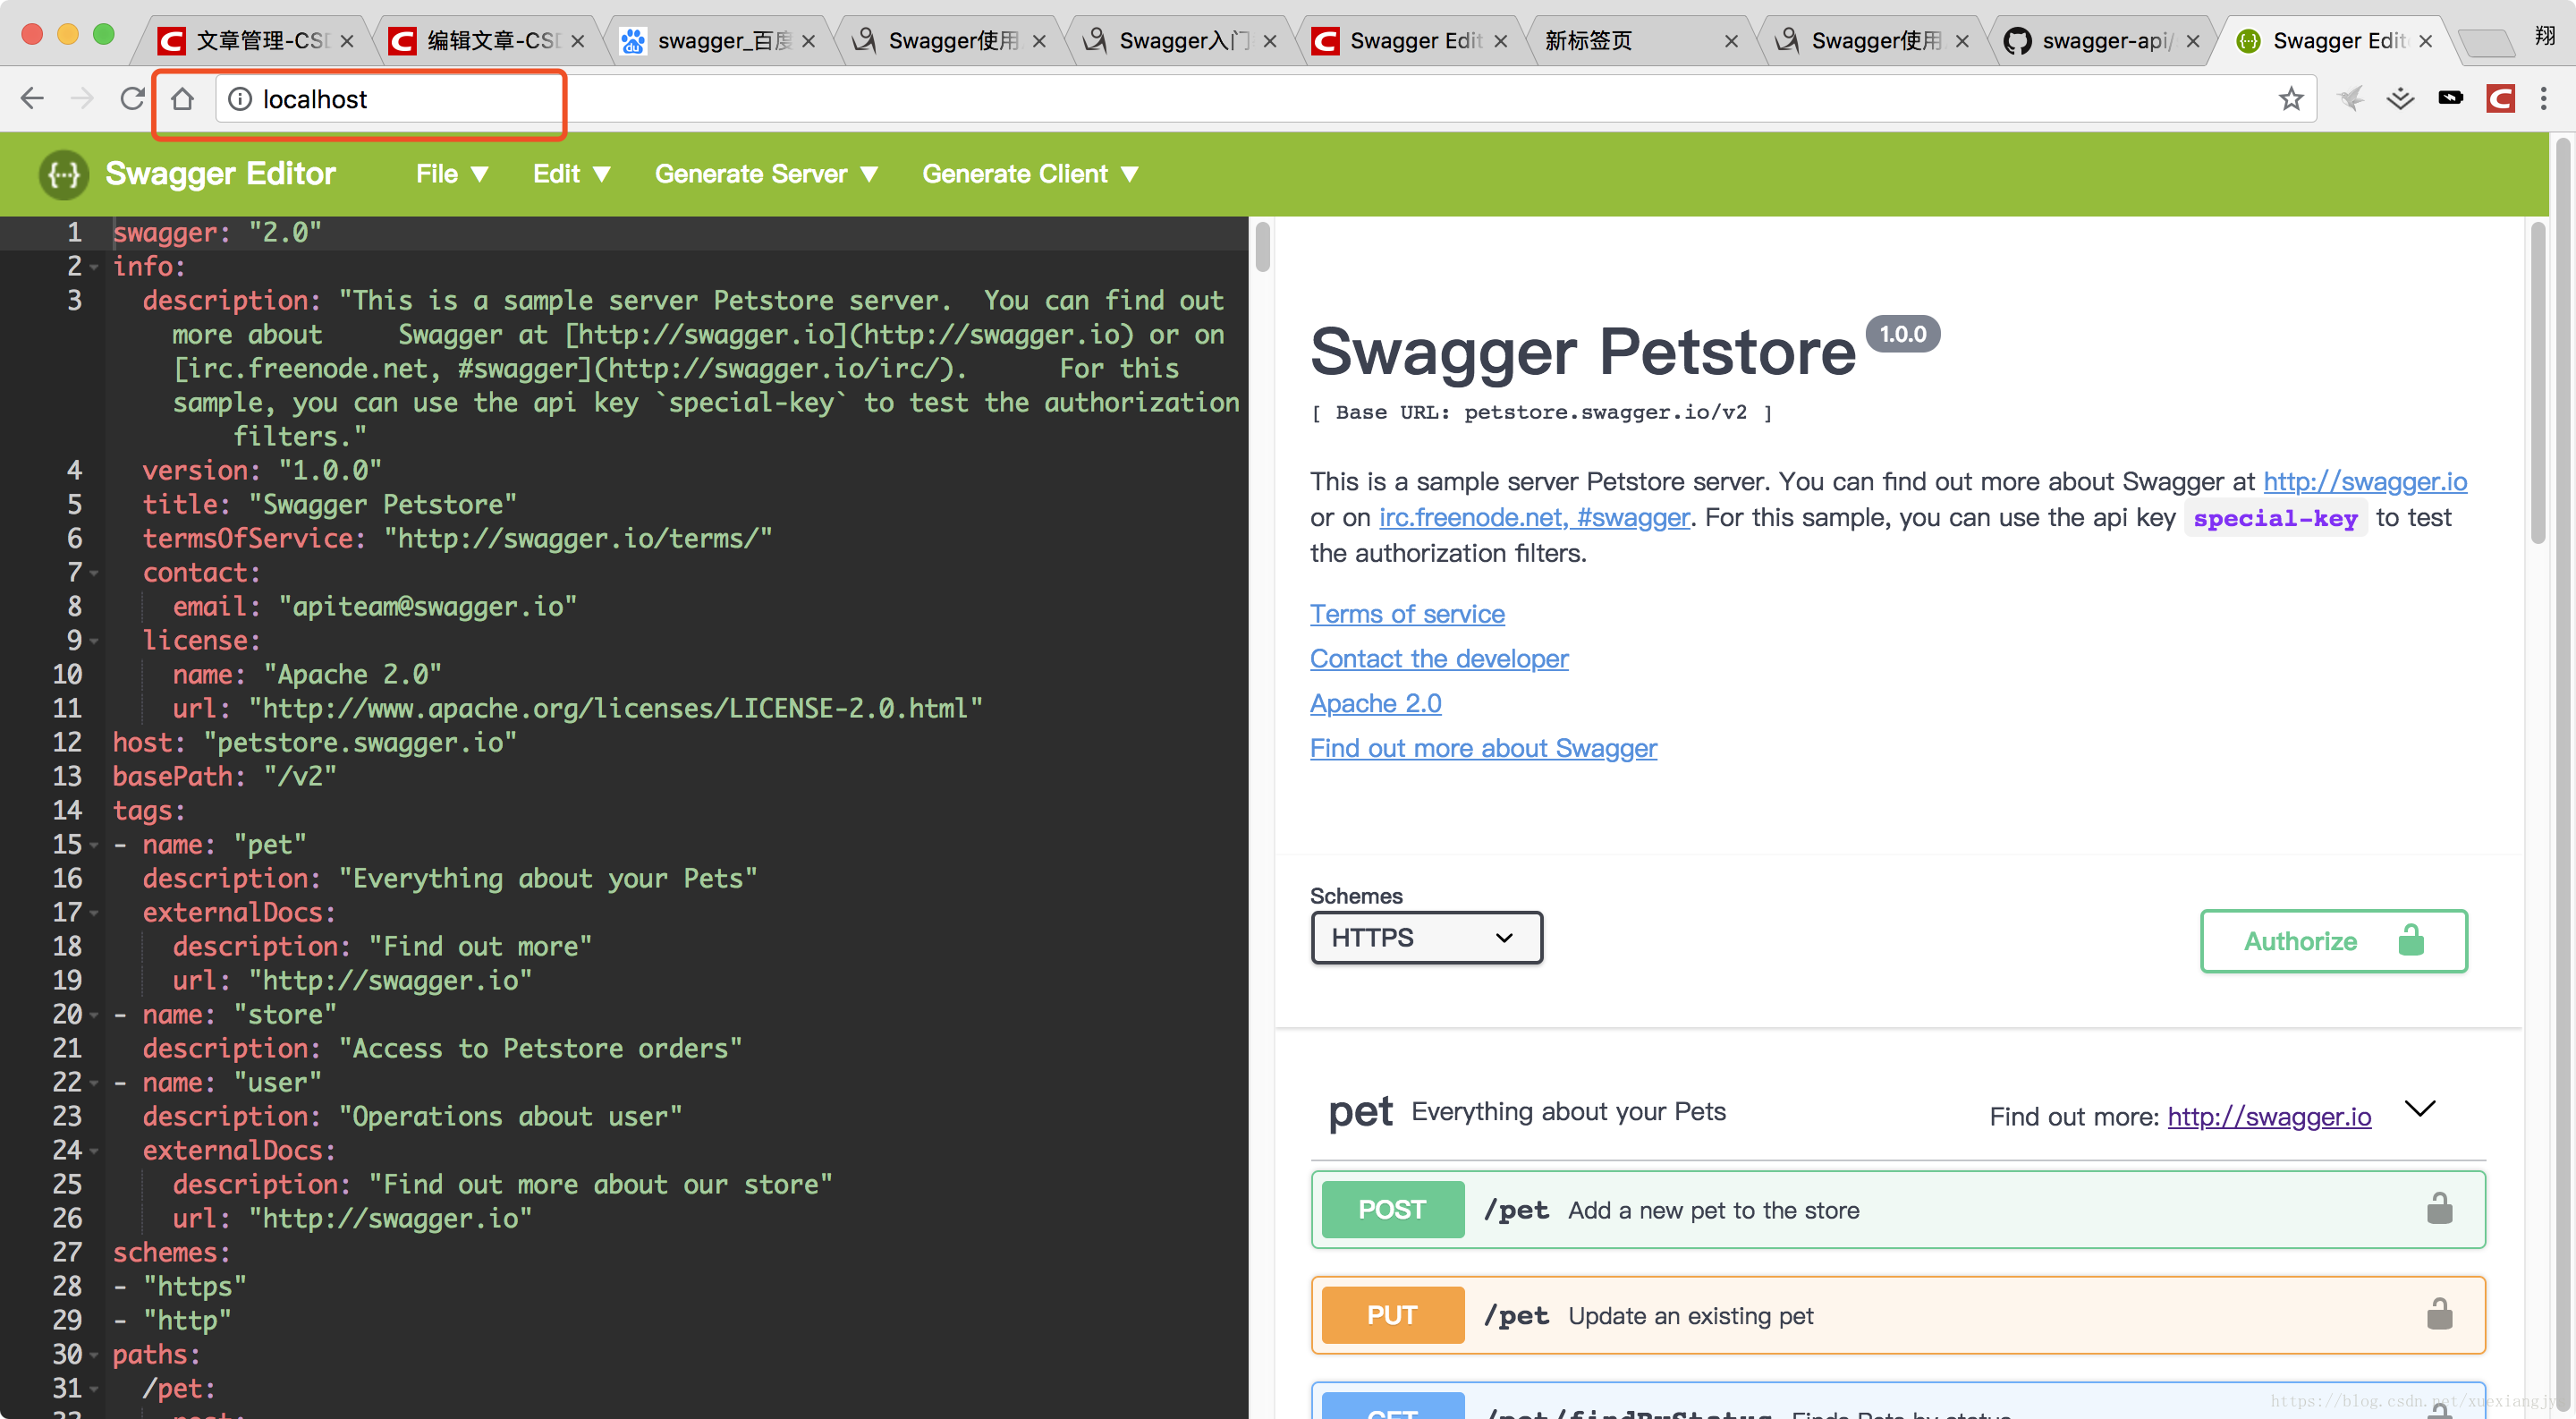The height and width of the screenshot is (1419, 2576).
Task: Open http://swagger.io link in description
Action: [x=2364, y=481]
